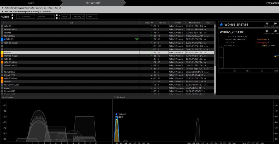Click the SSID or Vendor filter field
The width and height of the screenshot is (279, 144).
coord(25,16)
